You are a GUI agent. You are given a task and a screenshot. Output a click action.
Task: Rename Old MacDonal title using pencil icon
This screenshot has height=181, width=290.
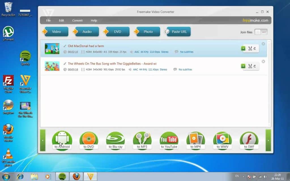tap(65, 46)
